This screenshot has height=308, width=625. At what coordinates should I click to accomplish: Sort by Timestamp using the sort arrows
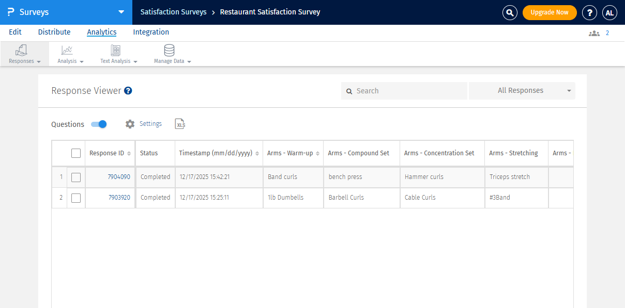pyautogui.click(x=257, y=153)
